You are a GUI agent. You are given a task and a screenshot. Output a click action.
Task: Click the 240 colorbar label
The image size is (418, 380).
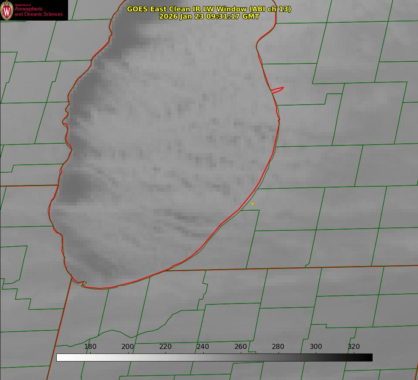coord(203,346)
